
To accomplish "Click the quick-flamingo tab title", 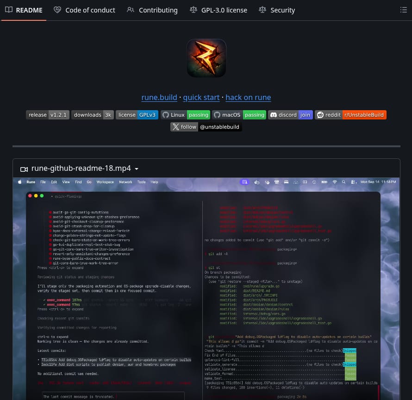I will [68, 197].
